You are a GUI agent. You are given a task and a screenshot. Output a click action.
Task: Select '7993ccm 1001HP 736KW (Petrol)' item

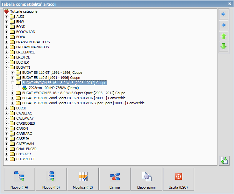click(53, 88)
